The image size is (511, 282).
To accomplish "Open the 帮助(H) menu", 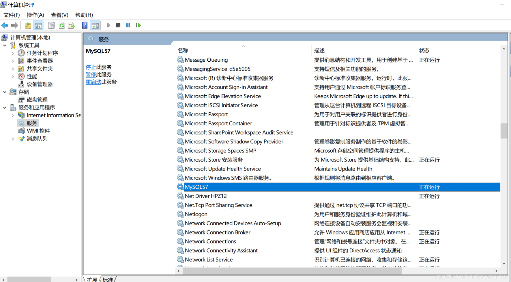I will tap(84, 15).
